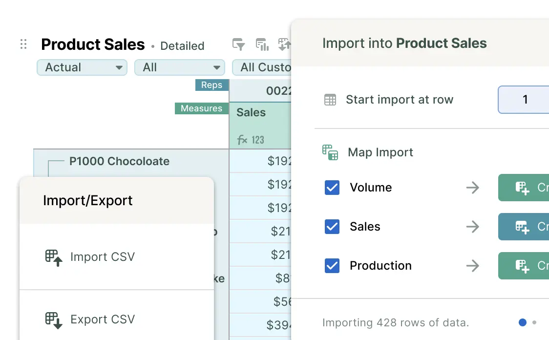This screenshot has height=340, width=549.
Task: Uncheck the Sales checkbox in Map Import
Action: 332,227
